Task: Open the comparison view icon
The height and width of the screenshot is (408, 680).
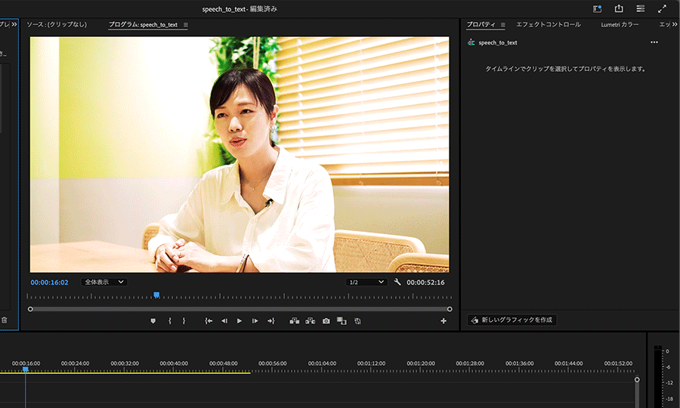Action: pos(342,321)
